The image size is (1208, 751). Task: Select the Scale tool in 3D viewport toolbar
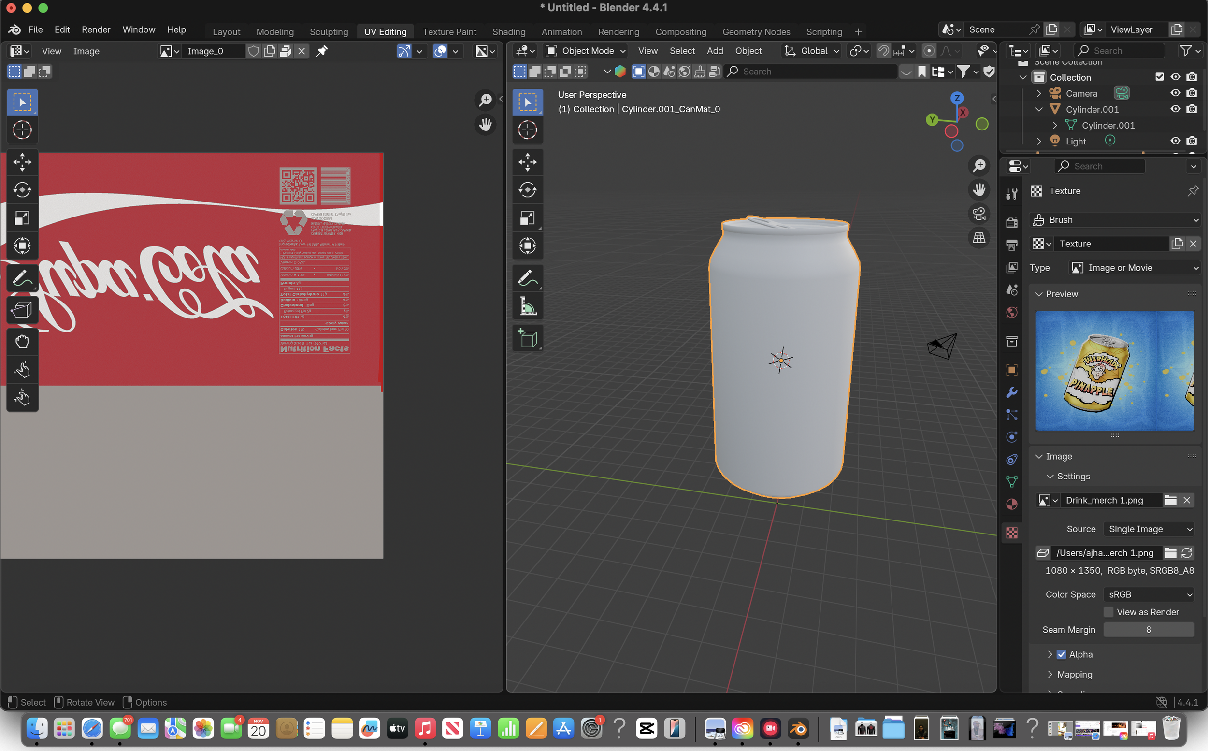(527, 217)
